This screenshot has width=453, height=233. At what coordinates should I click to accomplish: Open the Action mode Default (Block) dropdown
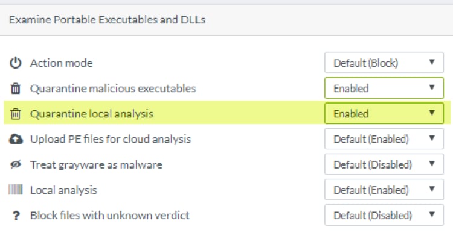tap(384, 63)
